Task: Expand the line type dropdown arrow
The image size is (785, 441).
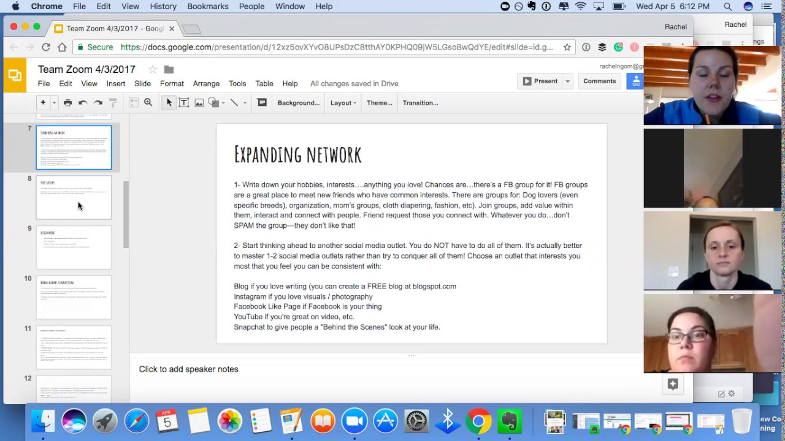Action: pos(245,103)
